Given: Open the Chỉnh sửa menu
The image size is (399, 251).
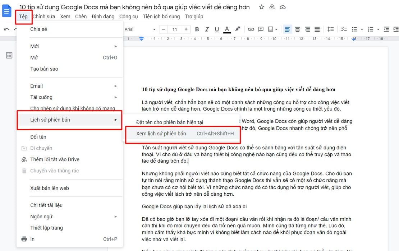Looking at the screenshot, I should click(44, 17).
